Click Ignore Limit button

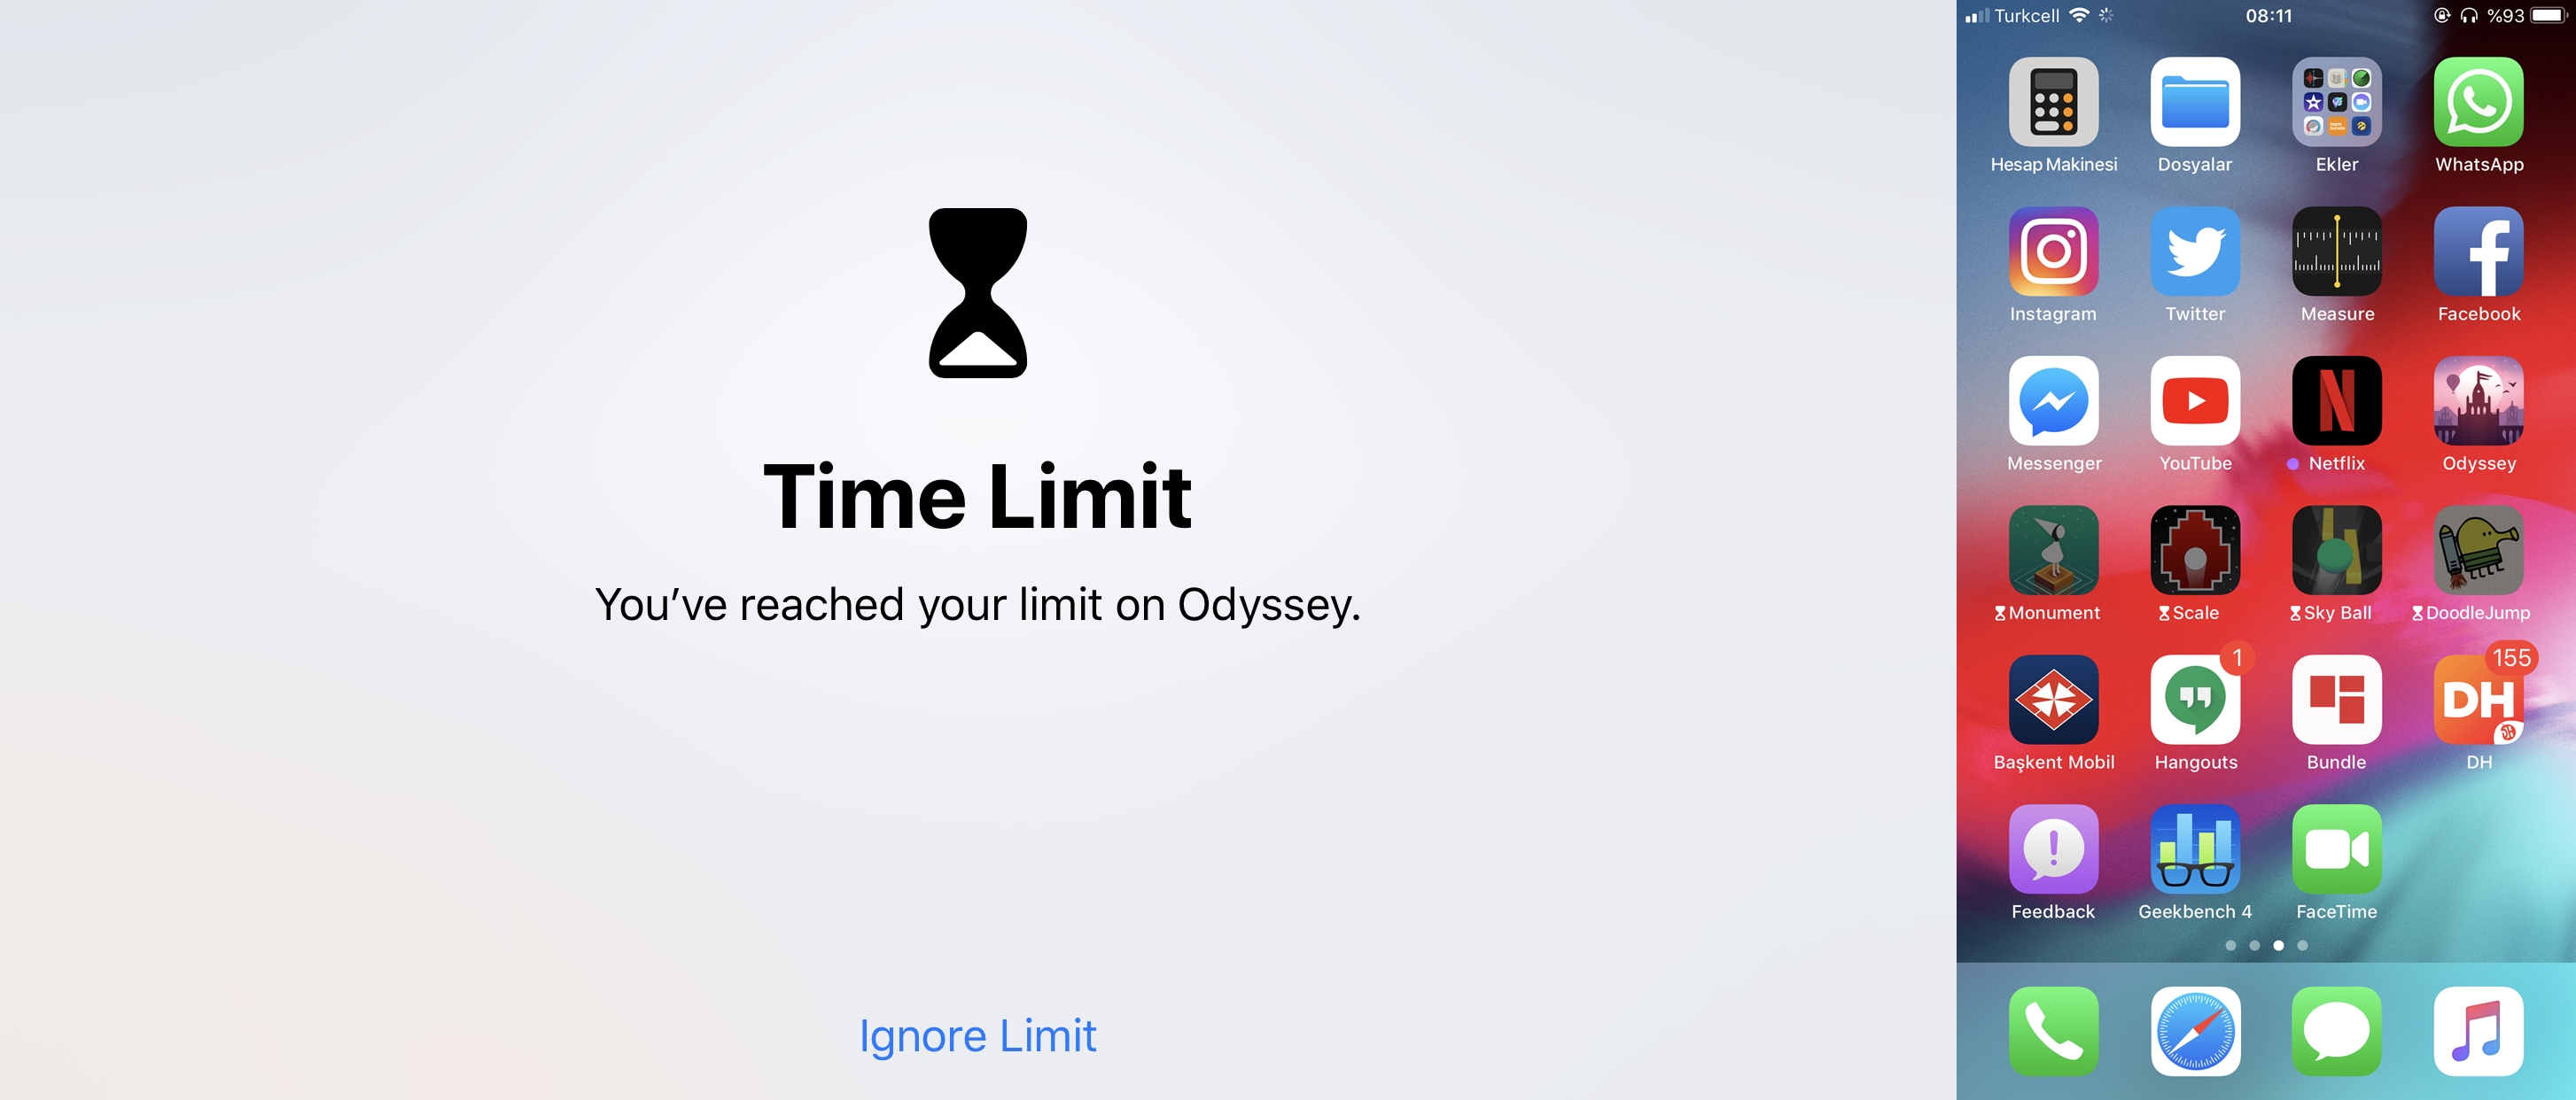point(981,1036)
